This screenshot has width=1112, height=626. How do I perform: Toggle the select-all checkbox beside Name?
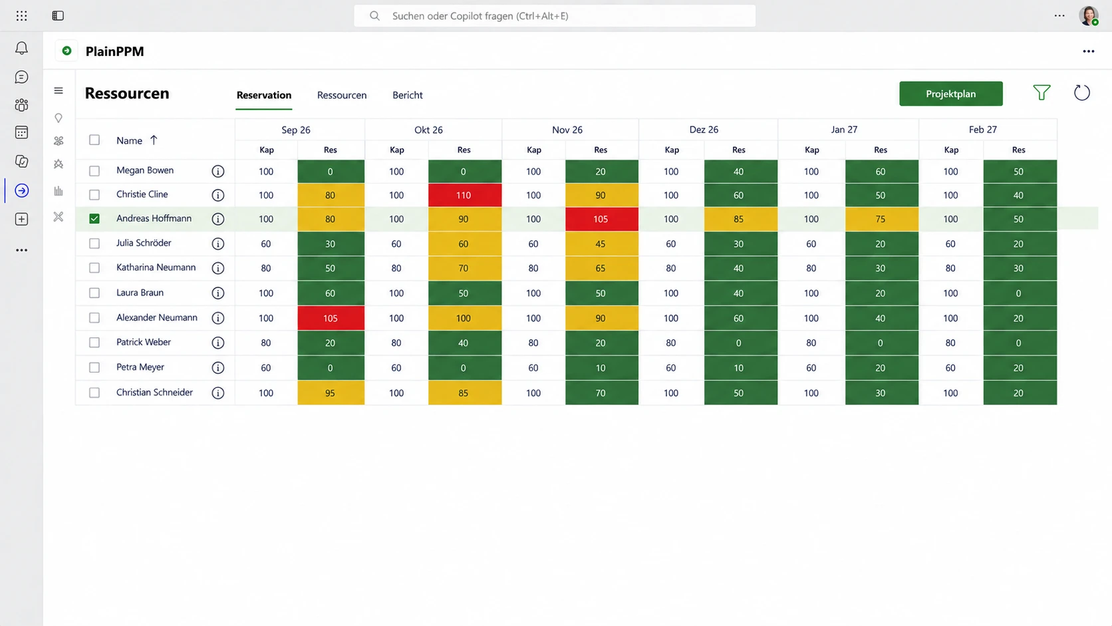click(x=94, y=140)
